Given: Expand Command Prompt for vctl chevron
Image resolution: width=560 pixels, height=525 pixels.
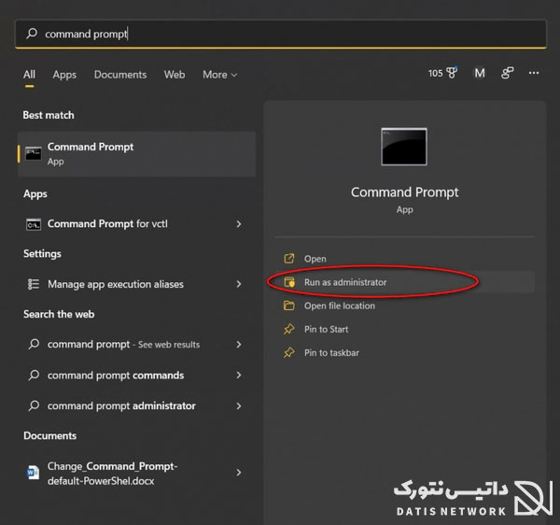Looking at the screenshot, I should [239, 224].
